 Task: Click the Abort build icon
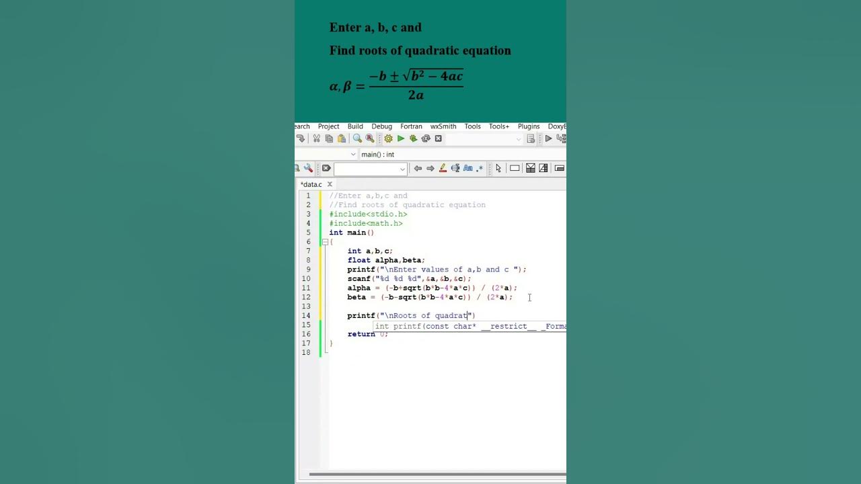[x=439, y=138]
